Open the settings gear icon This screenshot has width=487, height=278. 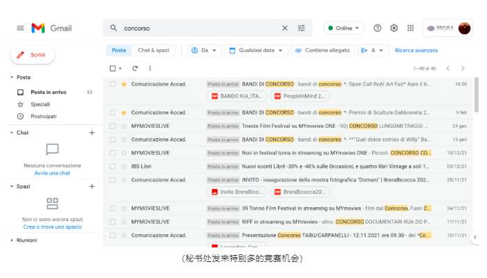coord(394,28)
